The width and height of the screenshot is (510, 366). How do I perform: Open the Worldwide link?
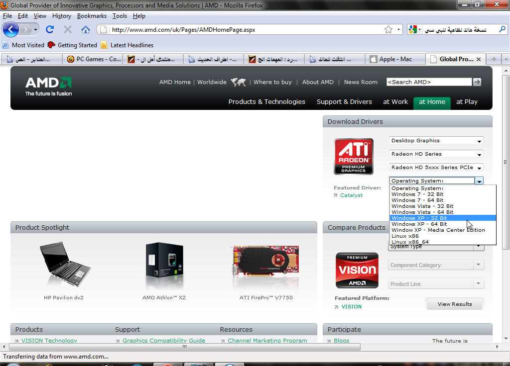pos(212,82)
